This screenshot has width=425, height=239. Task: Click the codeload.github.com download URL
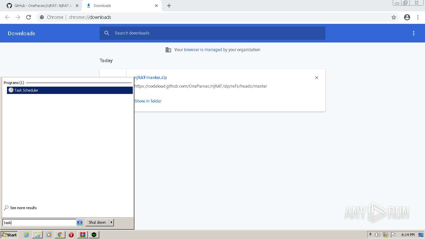201,86
